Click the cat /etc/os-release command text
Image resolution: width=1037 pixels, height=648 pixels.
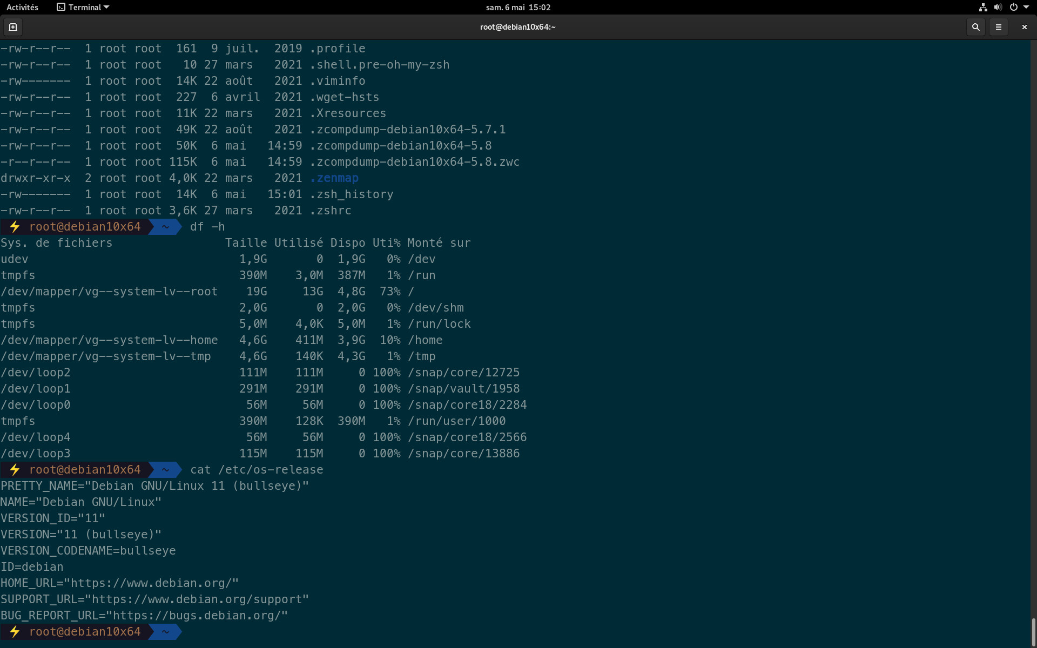point(257,470)
